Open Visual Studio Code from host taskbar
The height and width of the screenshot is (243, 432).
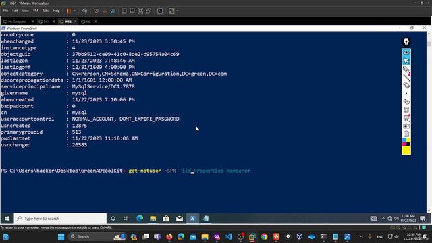point(229,237)
